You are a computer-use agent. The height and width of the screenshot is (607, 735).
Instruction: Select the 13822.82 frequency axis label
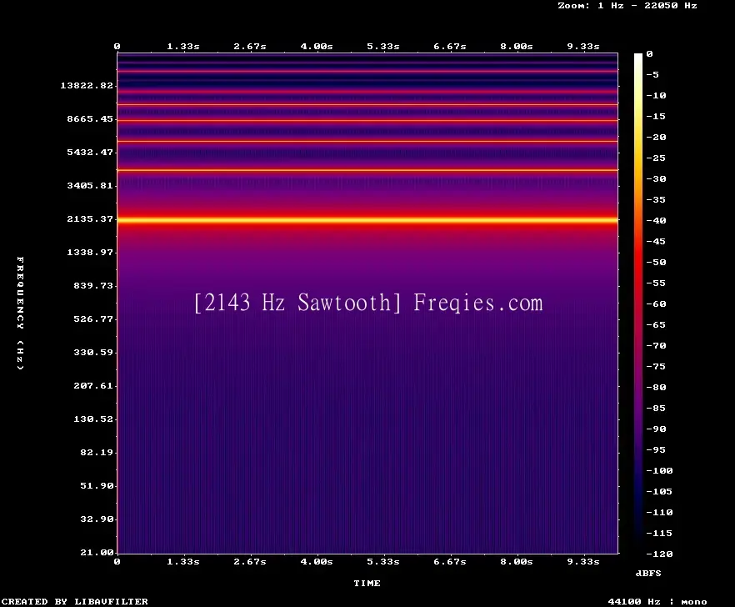87,85
